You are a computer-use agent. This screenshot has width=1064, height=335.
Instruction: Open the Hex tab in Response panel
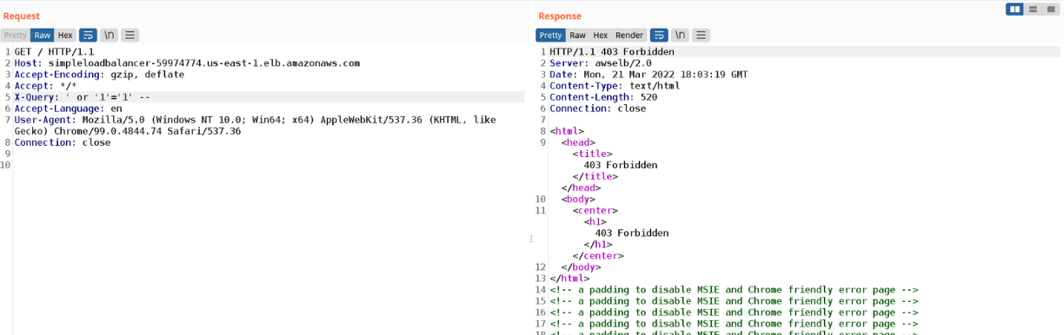tap(601, 36)
